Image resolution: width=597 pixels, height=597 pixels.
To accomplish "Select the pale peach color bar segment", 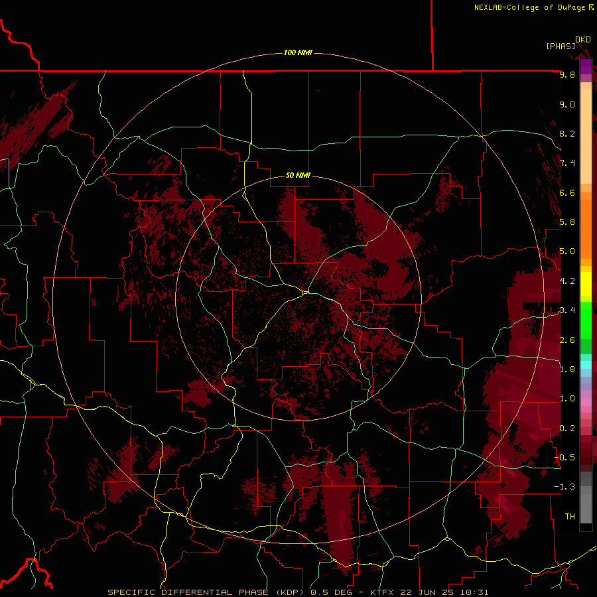I will point(586,137).
